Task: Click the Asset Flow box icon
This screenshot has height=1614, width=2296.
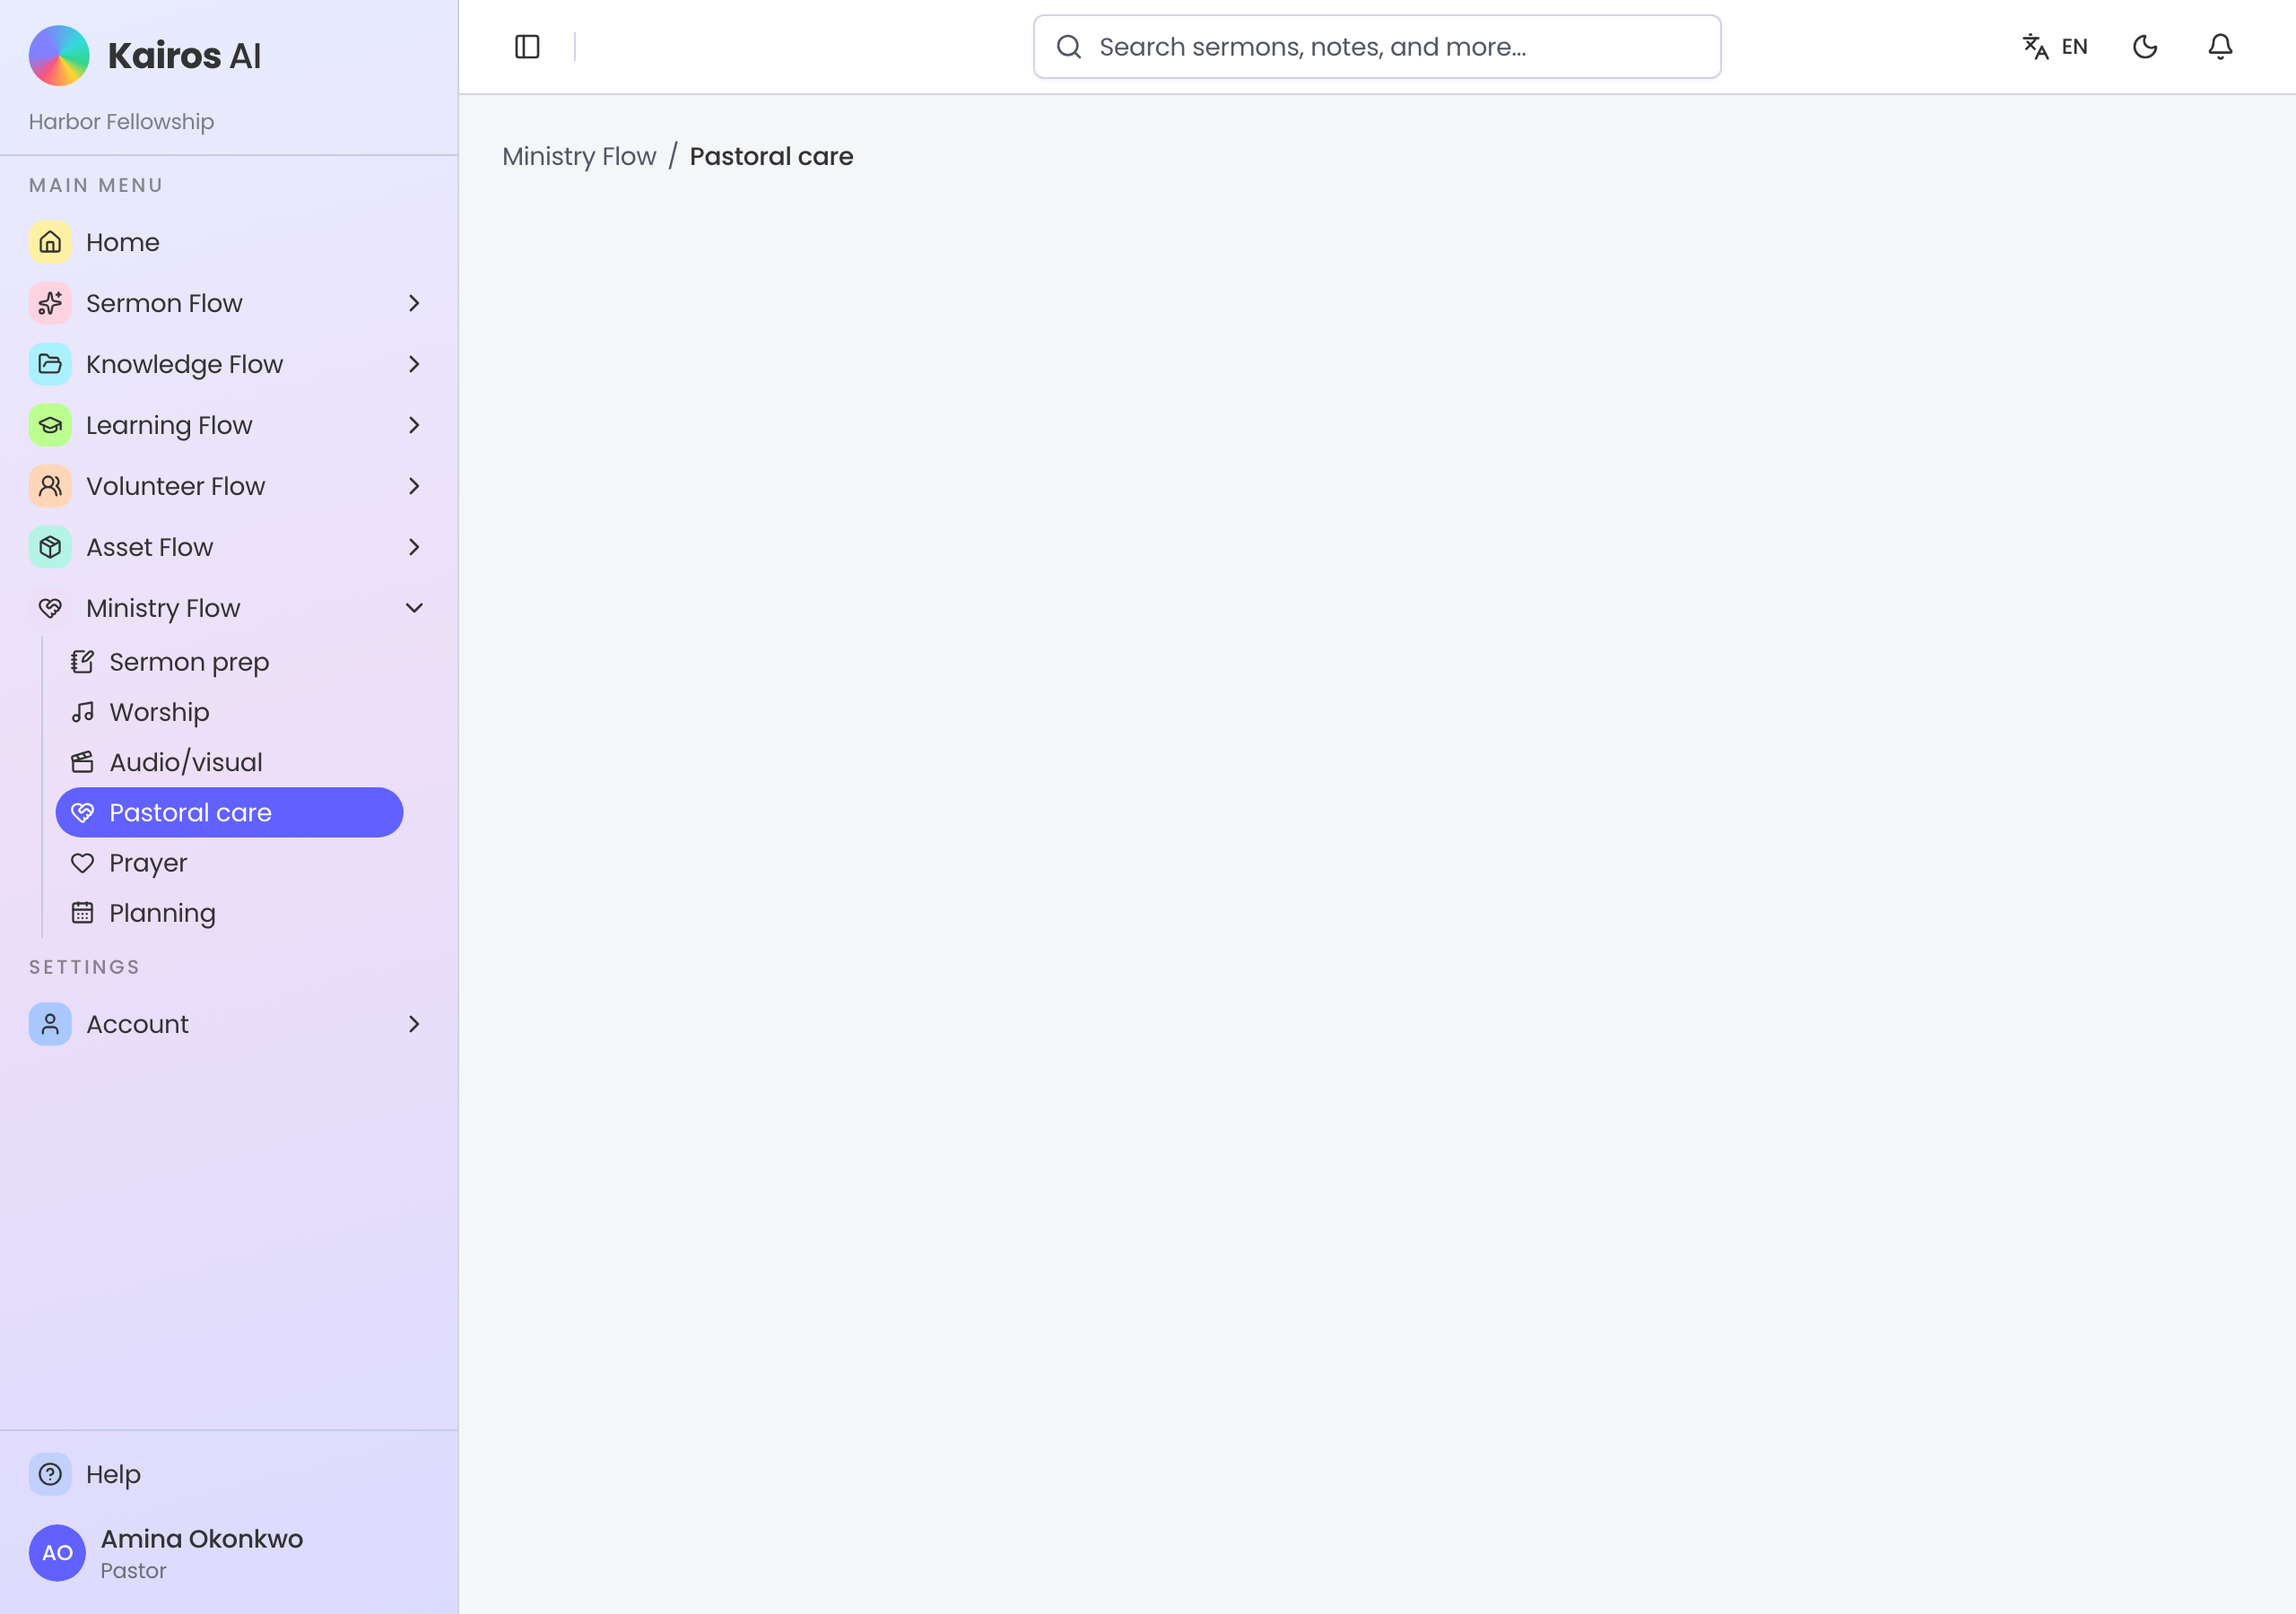Action: 50,547
